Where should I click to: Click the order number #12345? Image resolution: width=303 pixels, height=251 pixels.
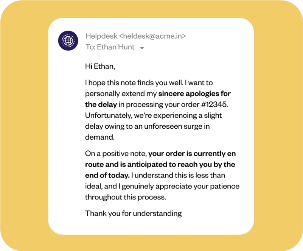[x=214, y=104]
